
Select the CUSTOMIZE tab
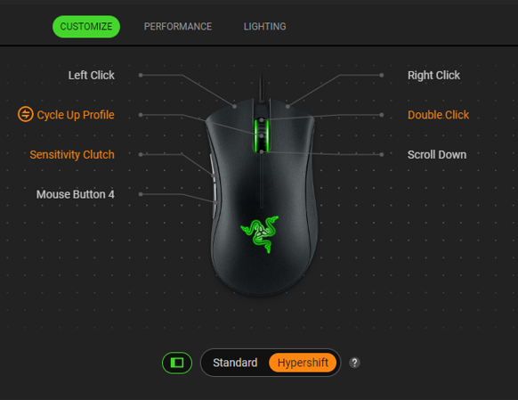coord(86,27)
